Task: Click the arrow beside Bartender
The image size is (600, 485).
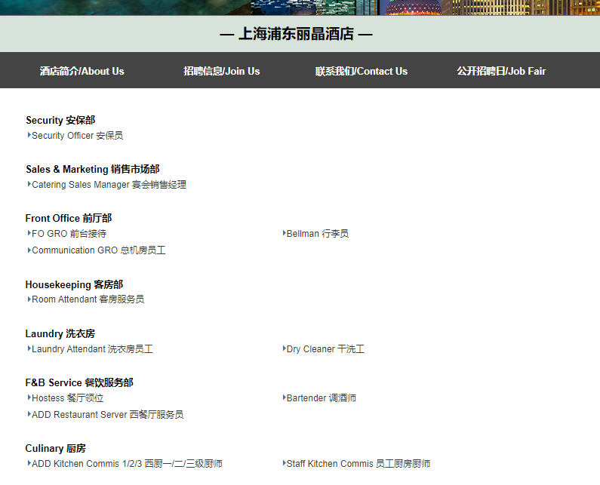Action: [x=285, y=398]
